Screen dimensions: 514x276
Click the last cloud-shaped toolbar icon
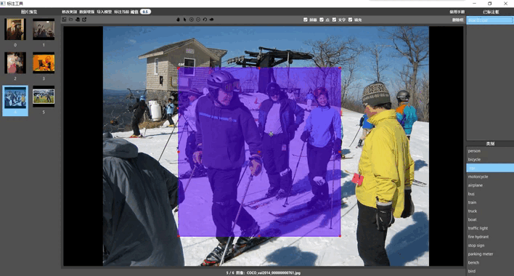(212, 20)
